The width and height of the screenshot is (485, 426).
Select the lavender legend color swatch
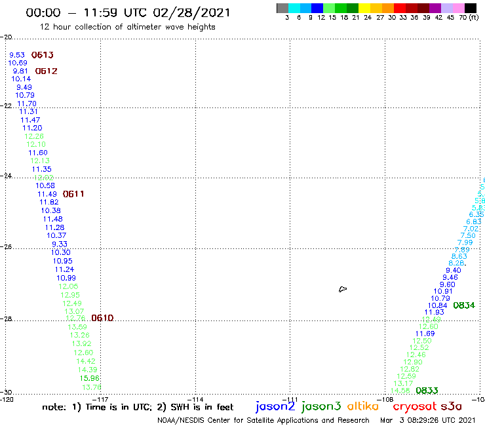[446, 8]
